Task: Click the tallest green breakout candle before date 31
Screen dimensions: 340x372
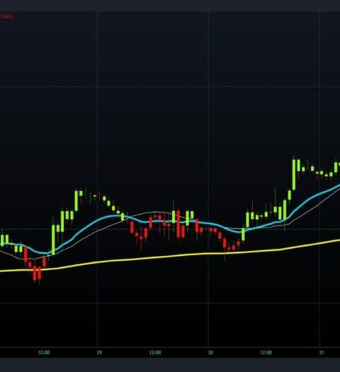Action: click(x=294, y=174)
